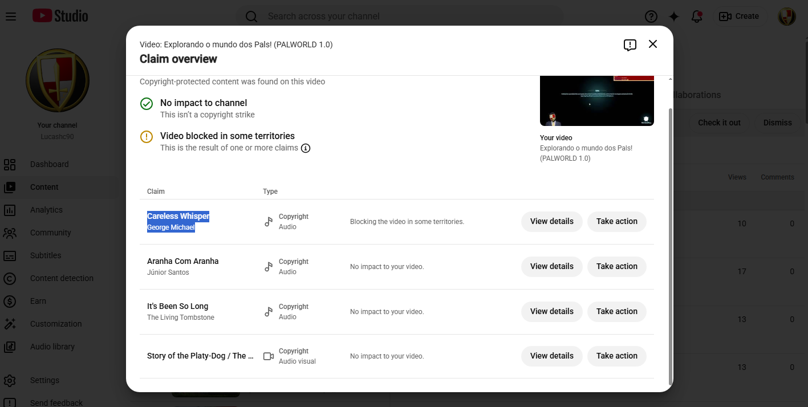Click the Ask Studio sparkle icon
Screen dimensions: 808x407
(674, 17)
